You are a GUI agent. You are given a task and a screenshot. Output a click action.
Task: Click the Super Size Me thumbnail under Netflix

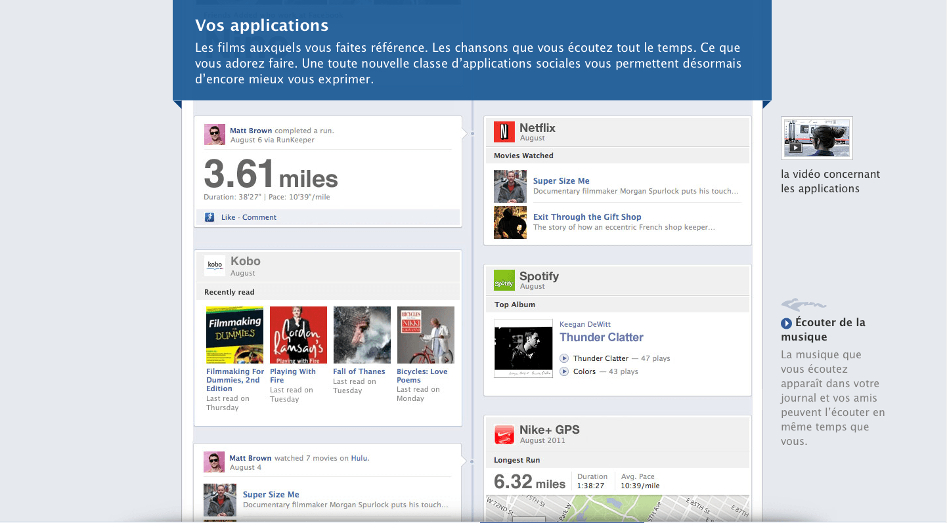coord(510,186)
